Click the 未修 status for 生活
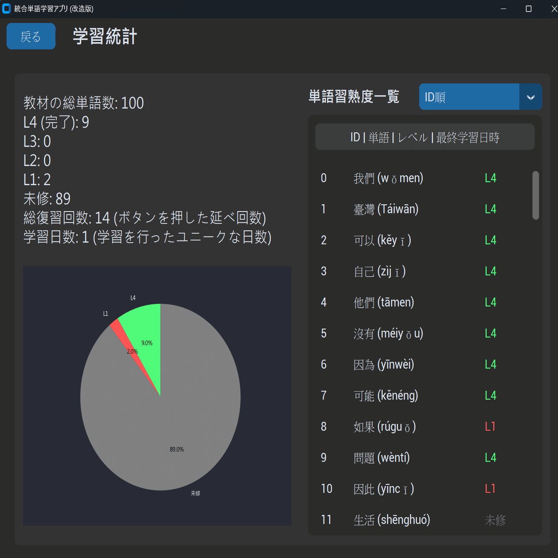The image size is (558, 558). click(495, 520)
